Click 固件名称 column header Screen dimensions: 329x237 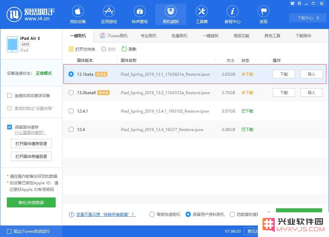[x=129, y=61]
